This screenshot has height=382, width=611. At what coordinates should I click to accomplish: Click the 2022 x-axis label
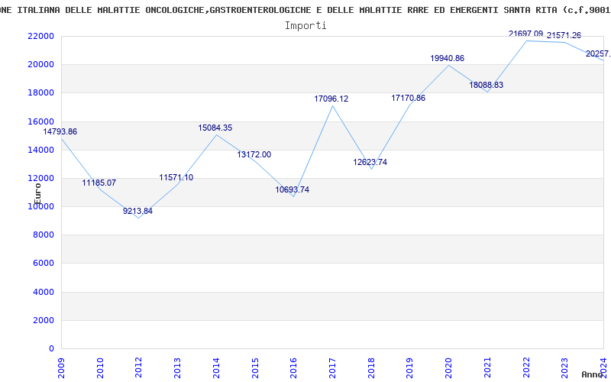(526, 368)
